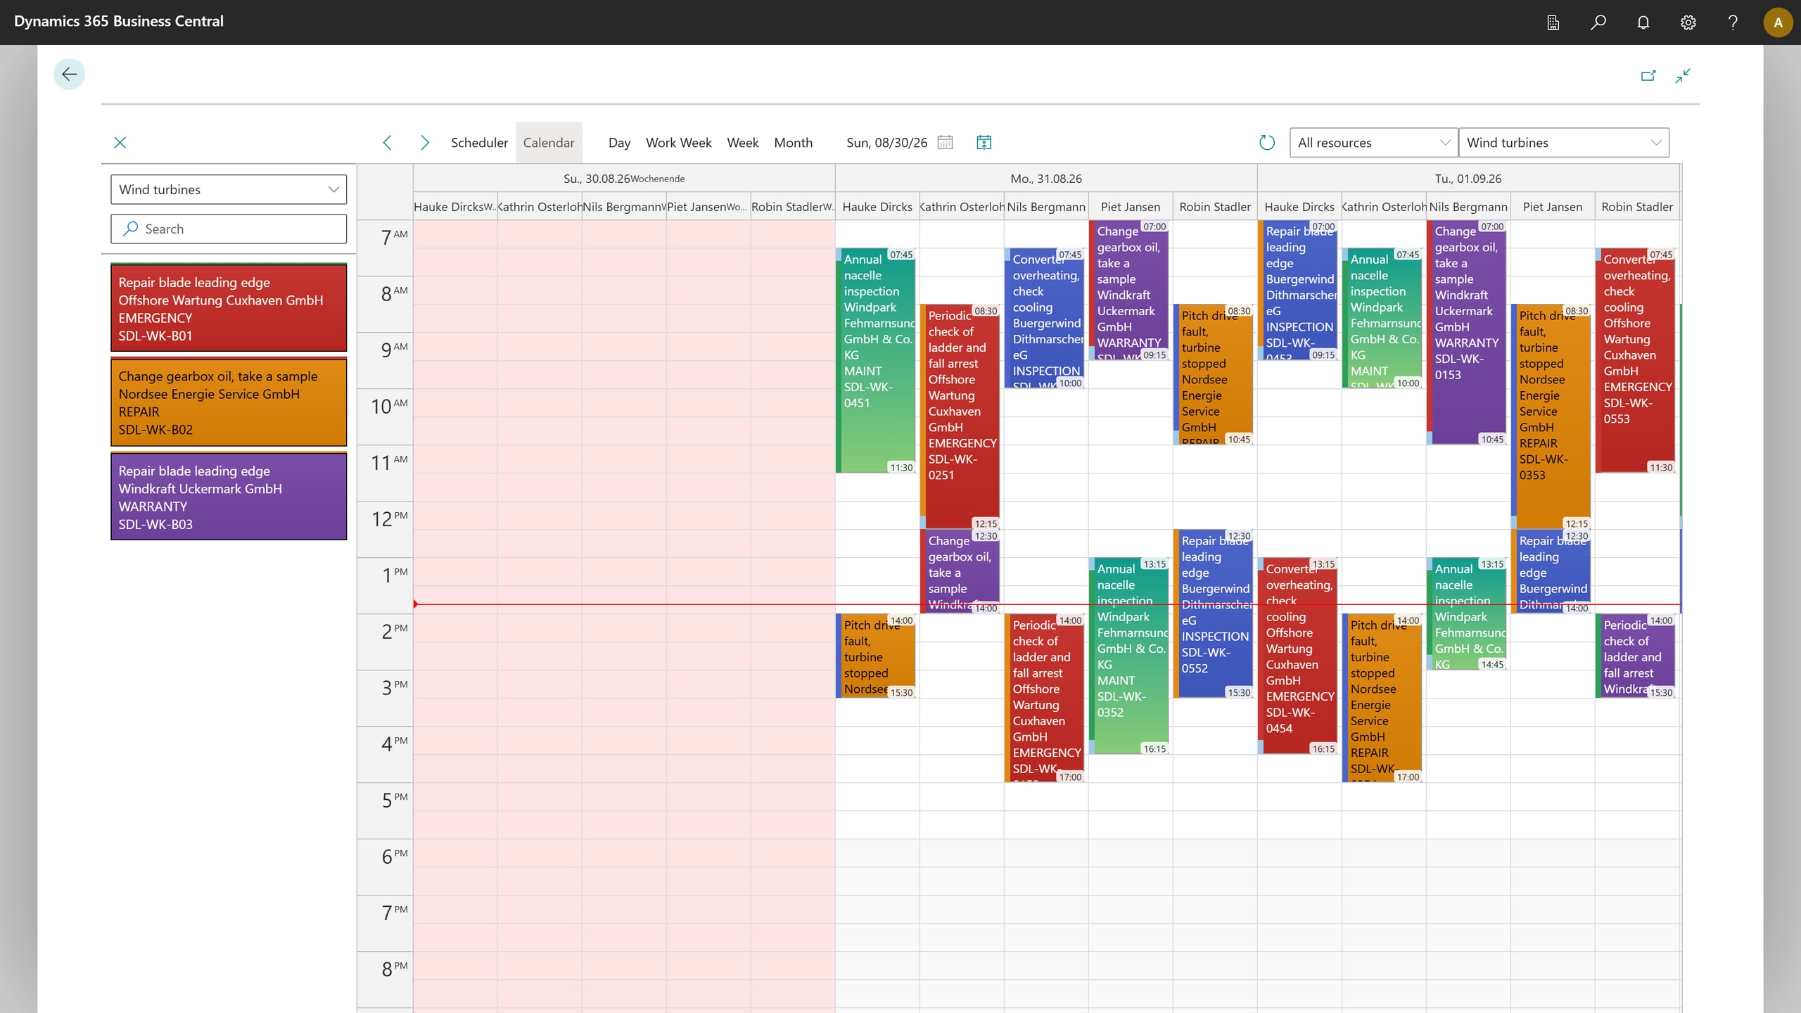
Task: Open notifications bell
Action: 1643,23
